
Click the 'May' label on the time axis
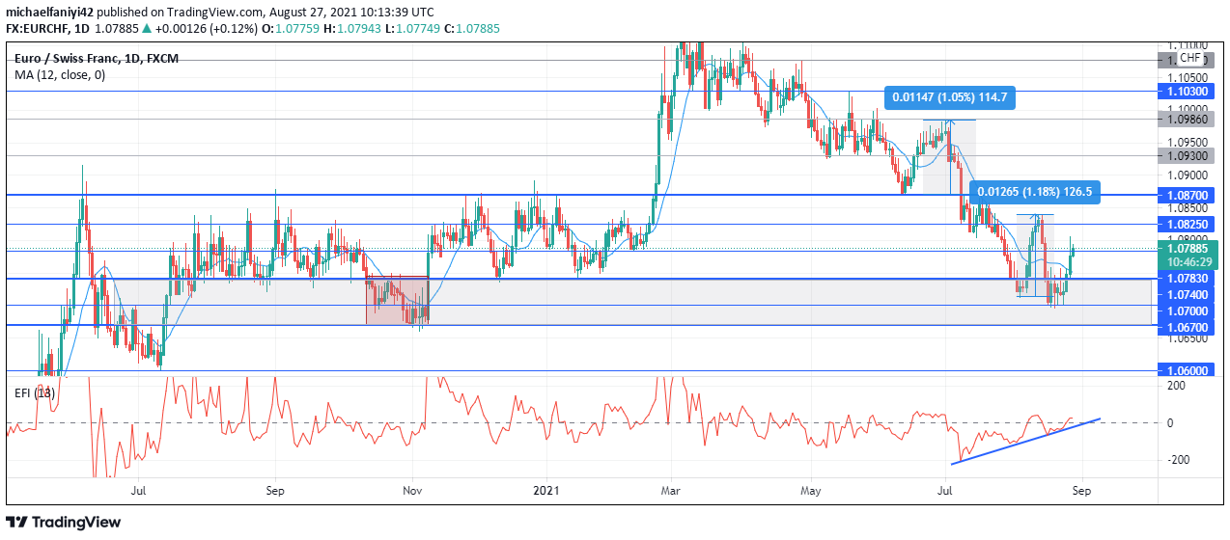click(x=811, y=490)
